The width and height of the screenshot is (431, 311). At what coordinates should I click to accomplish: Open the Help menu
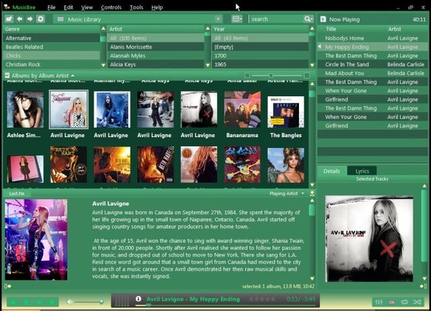pyautogui.click(x=157, y=7)
